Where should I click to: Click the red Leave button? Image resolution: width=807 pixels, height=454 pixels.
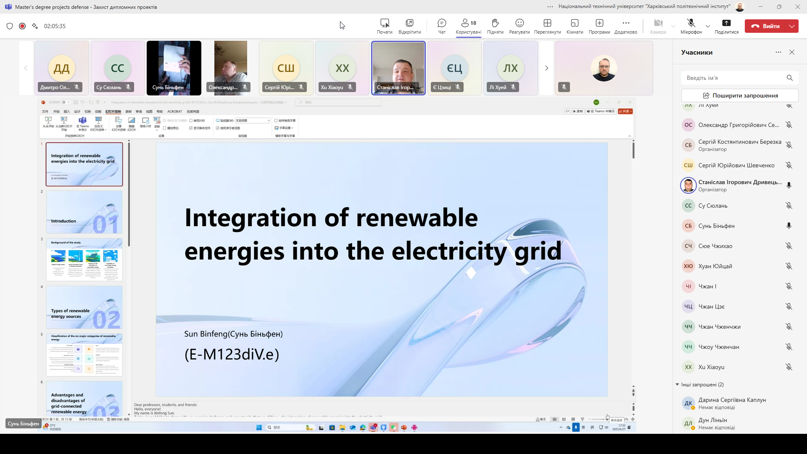765,26
